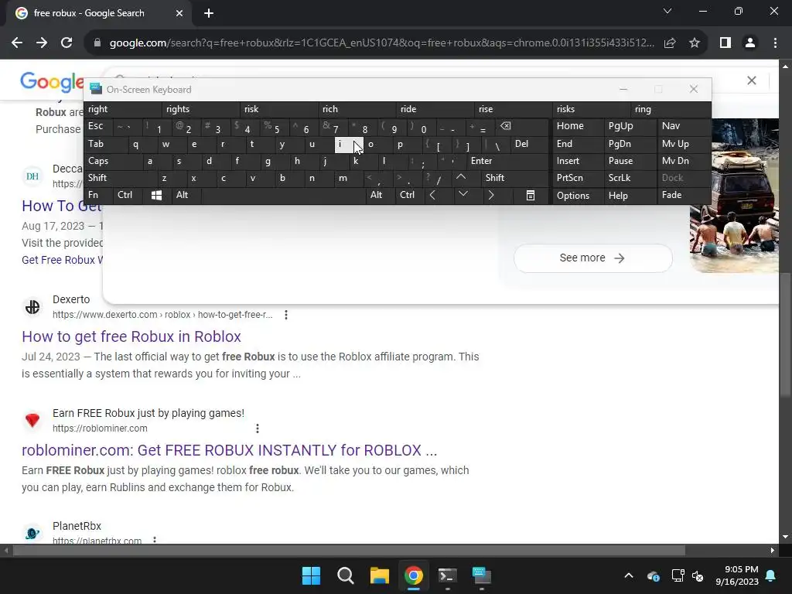This screenshot has height=594, width=792.
Task: Open the clock showing 9:05 PM
Action: click(x=737, y=575)
